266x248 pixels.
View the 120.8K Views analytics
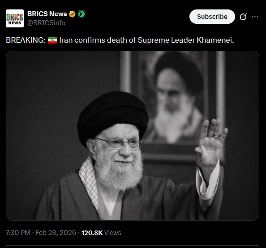[101, 233]
